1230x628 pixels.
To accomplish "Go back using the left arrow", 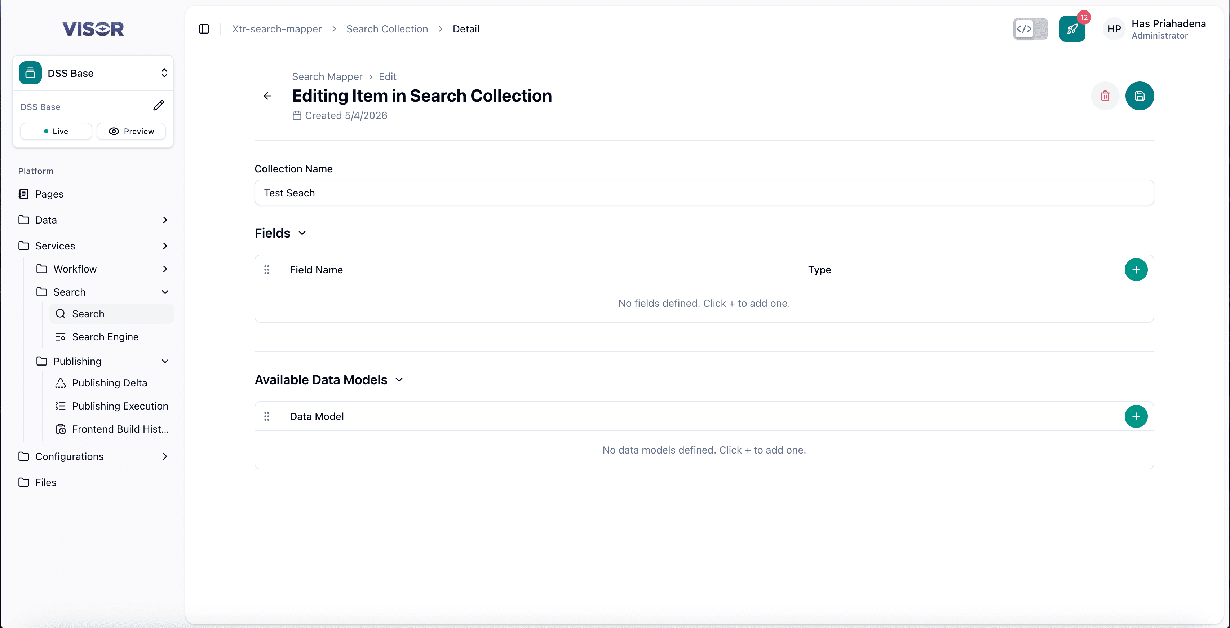I will point(267,96).
